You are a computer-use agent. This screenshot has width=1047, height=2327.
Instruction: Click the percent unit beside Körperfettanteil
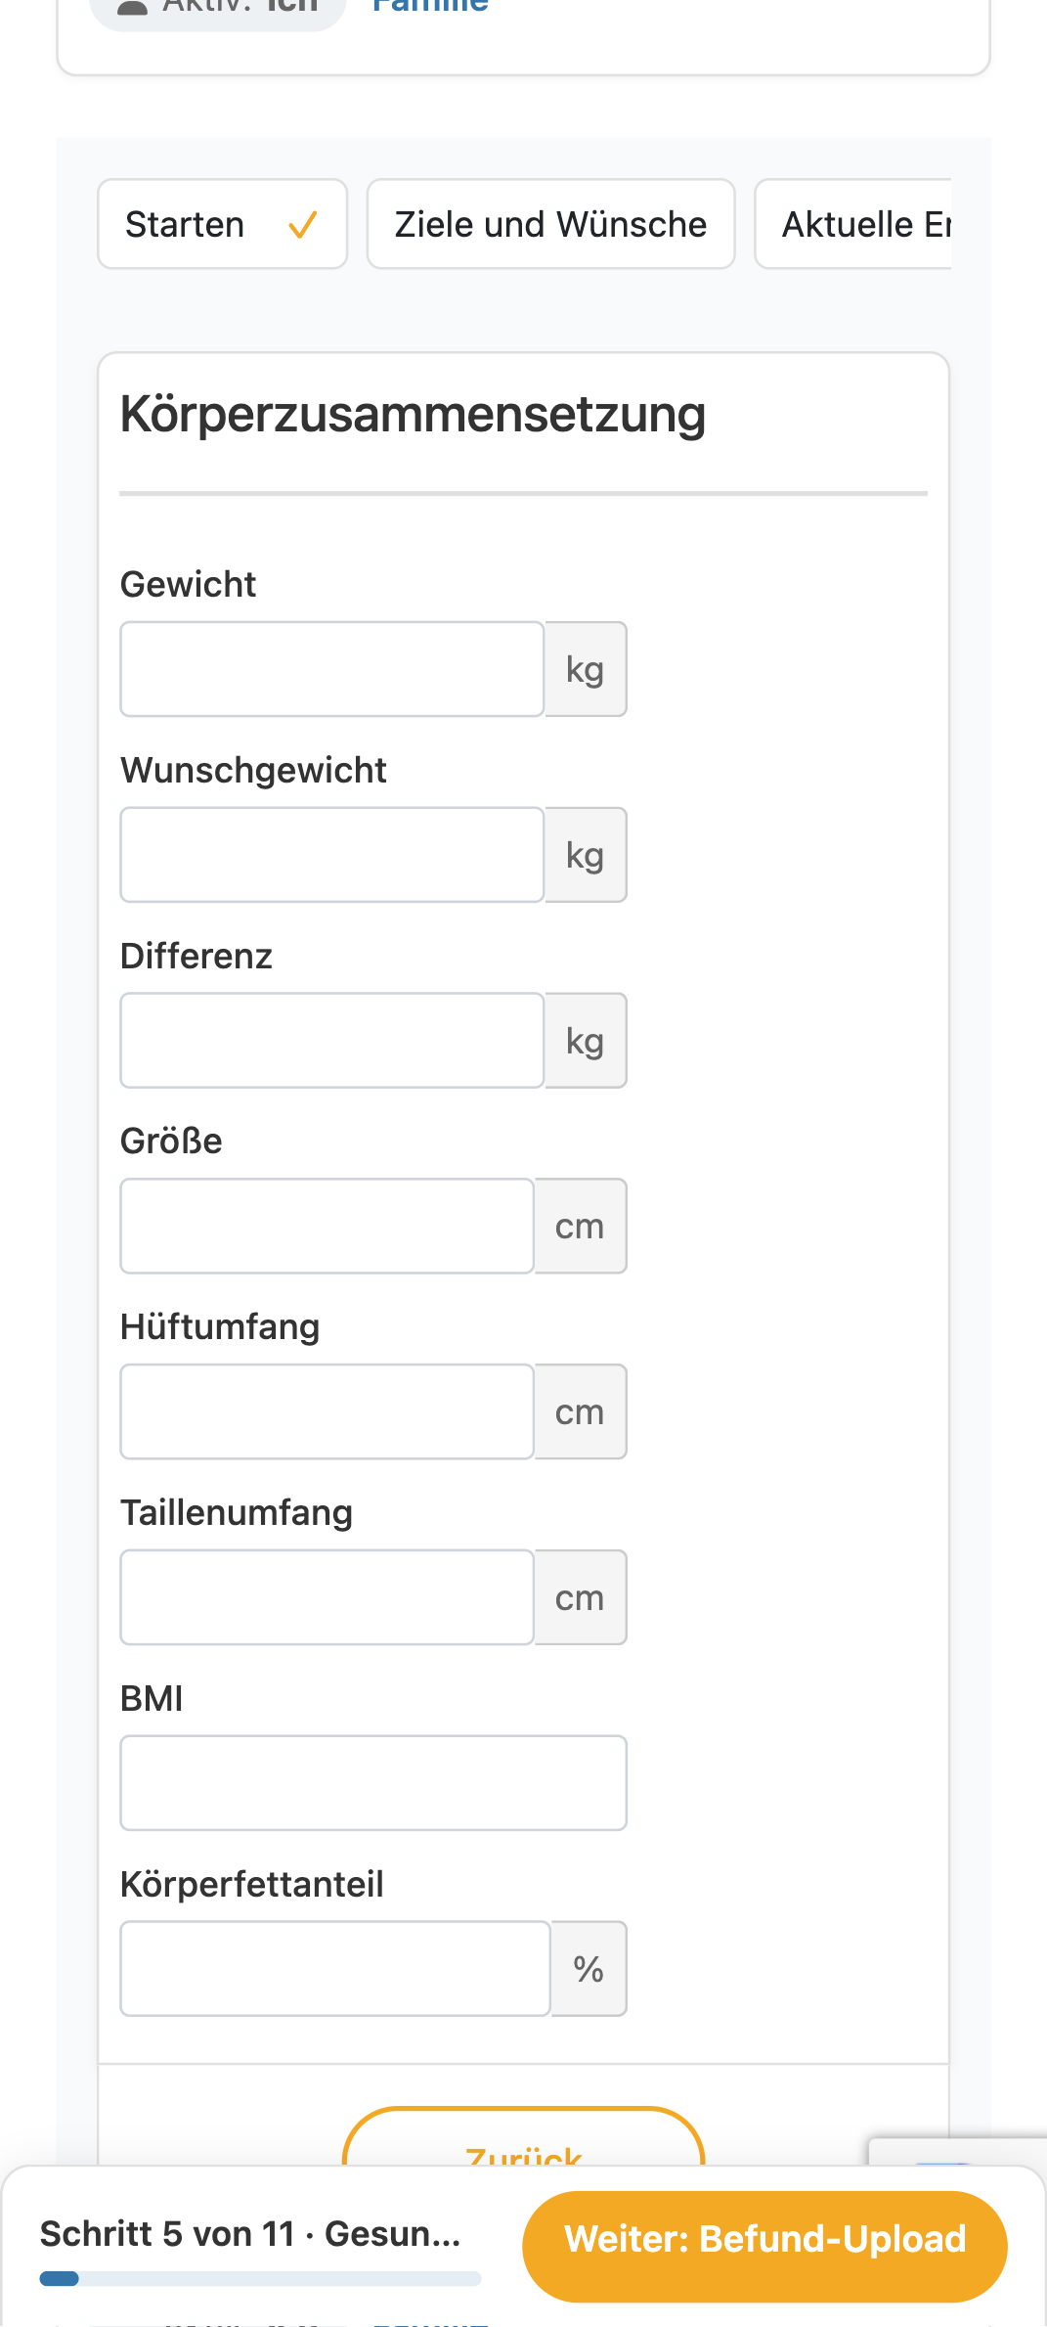(589, 1968)
